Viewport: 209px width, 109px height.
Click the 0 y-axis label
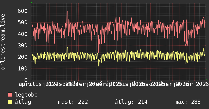point(26,80)
